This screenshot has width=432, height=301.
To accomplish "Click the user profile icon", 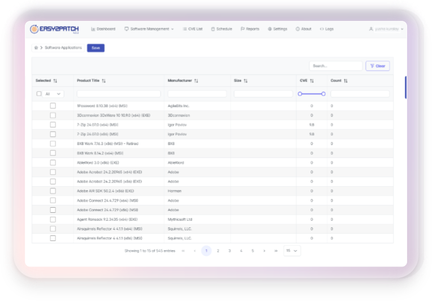I will 371,29.
